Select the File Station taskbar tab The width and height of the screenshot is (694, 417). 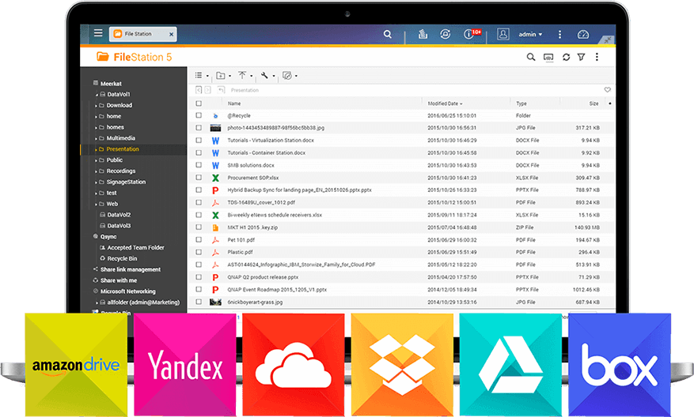pos(143,34)
